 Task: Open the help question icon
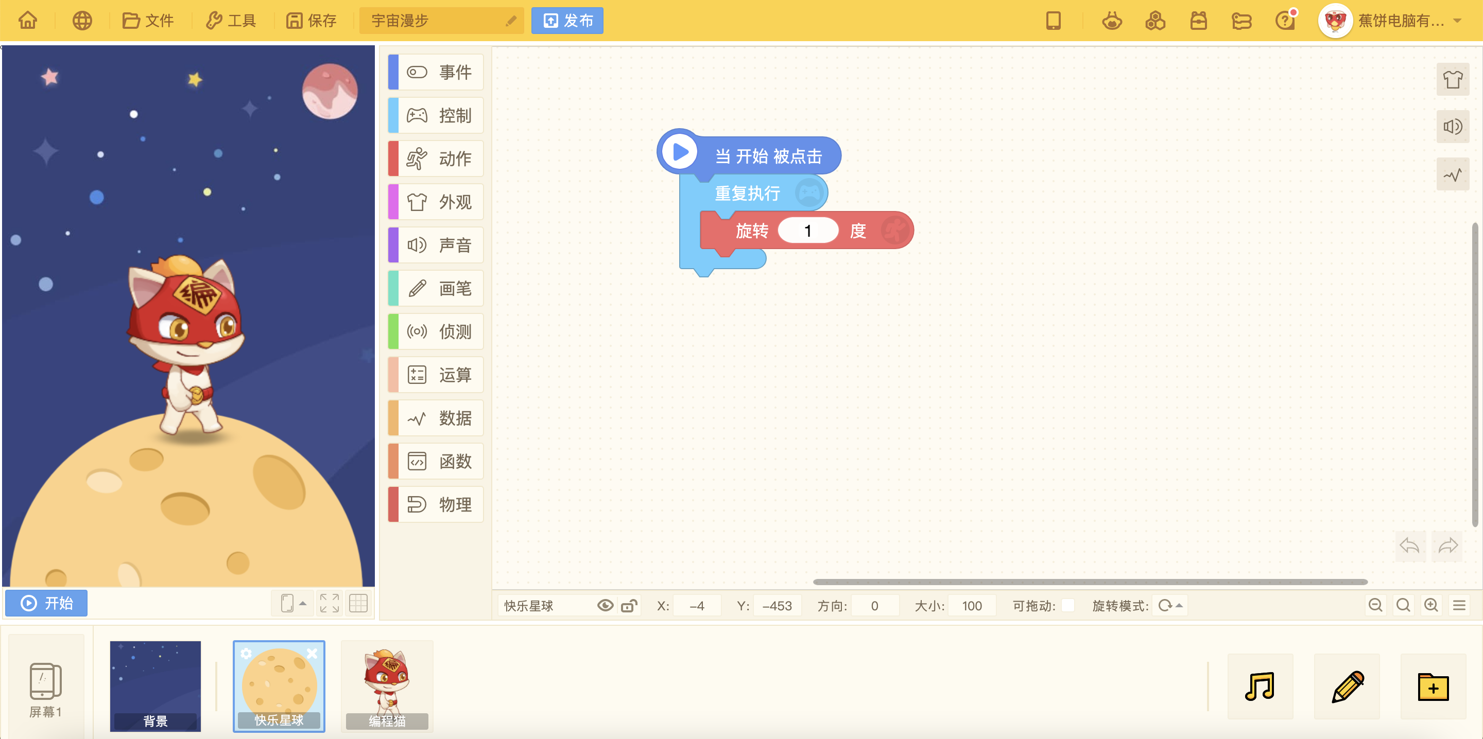(x=1284, y=21)
